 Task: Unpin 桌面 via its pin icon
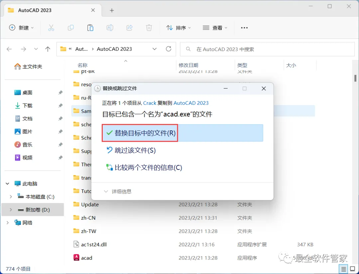click(x=60, y=93)
